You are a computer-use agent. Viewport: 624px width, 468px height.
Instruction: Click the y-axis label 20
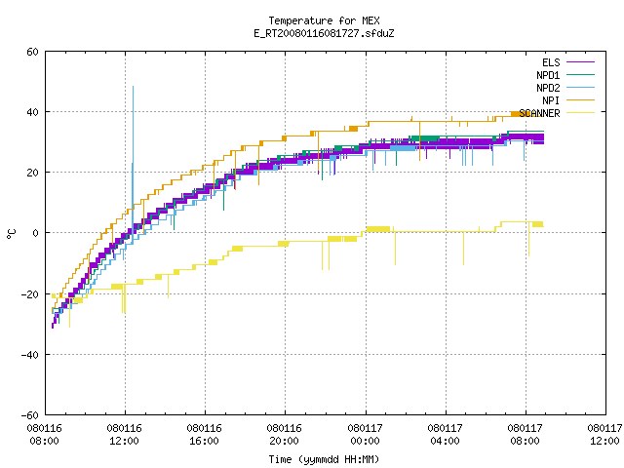pos(32,173)
